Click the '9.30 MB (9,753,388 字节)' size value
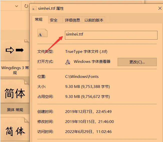 point(88,87)
